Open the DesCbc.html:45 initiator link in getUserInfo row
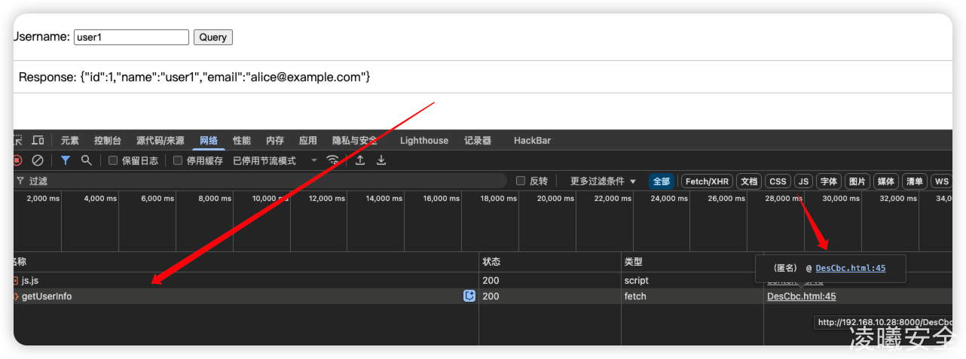This screenshot has width=966, height=359. coord(801,297)
